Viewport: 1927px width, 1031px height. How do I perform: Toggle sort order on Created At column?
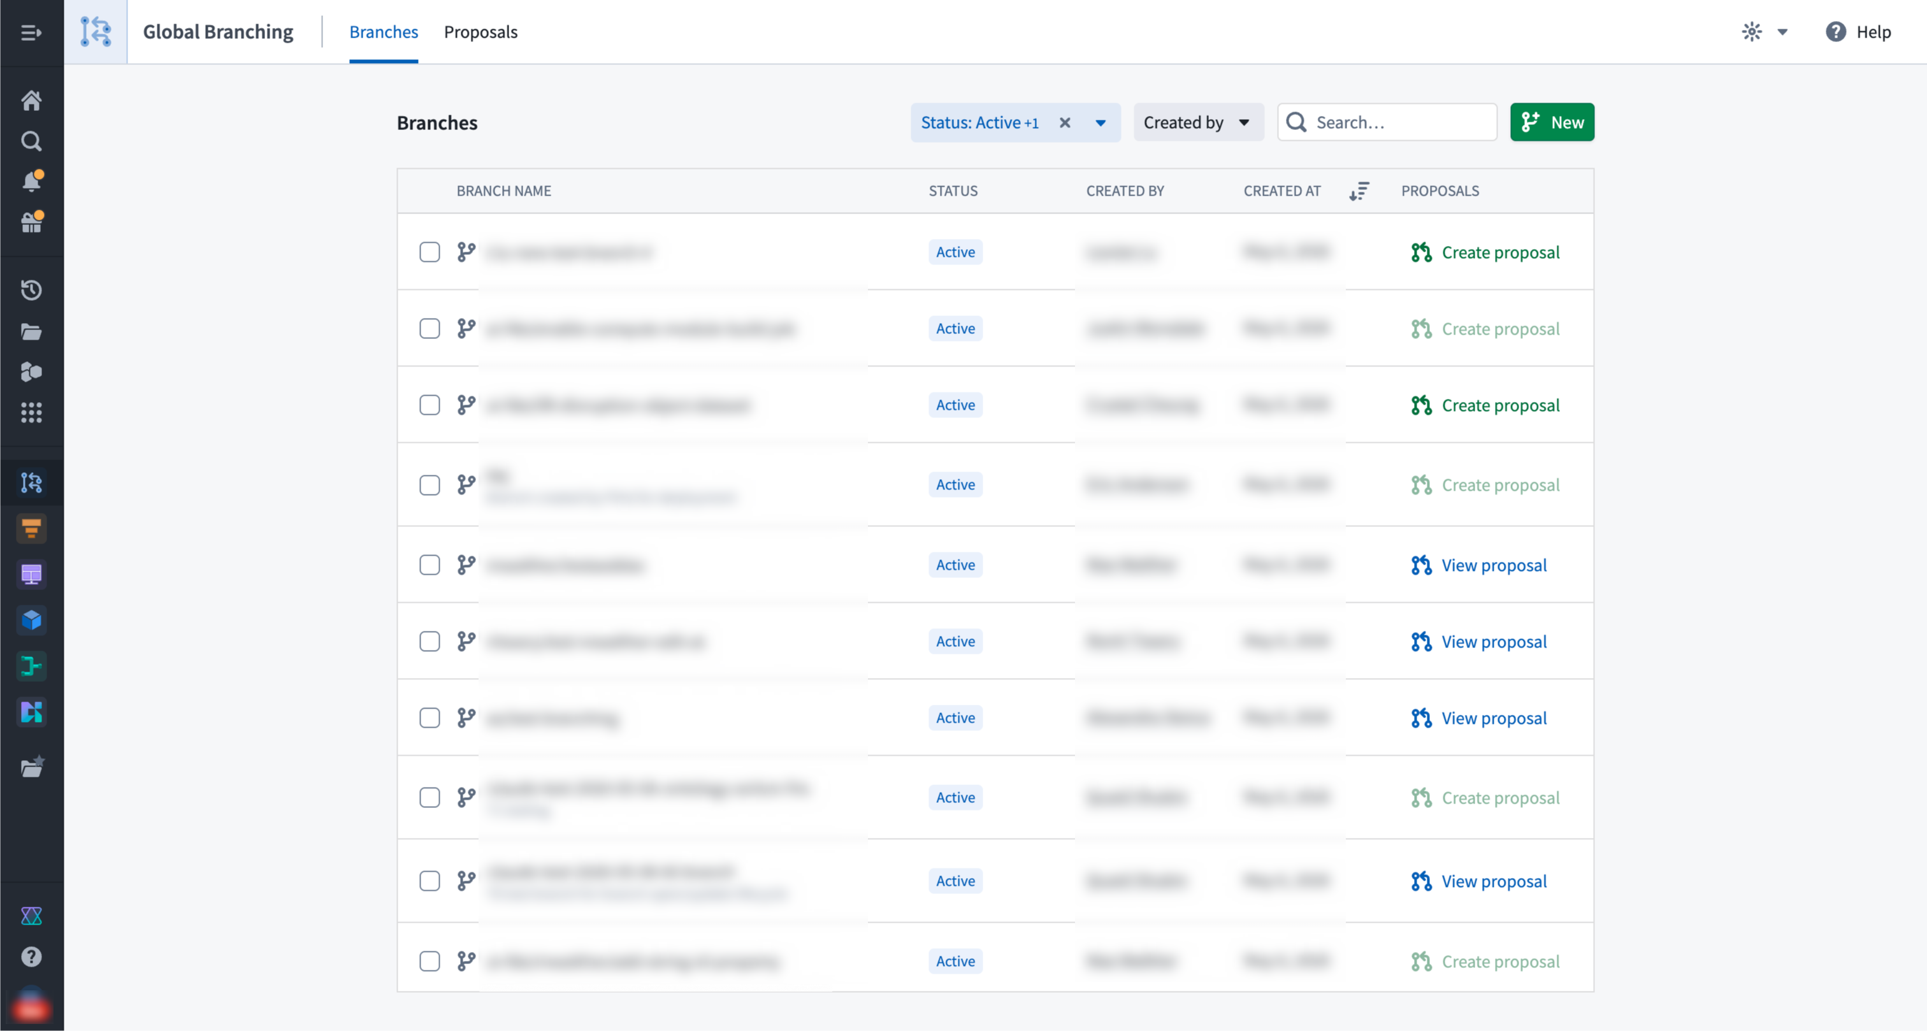pos(1359,191)
